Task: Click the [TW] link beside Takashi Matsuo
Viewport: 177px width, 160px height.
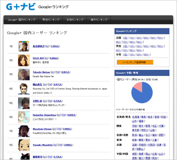Action: [58, 72]
